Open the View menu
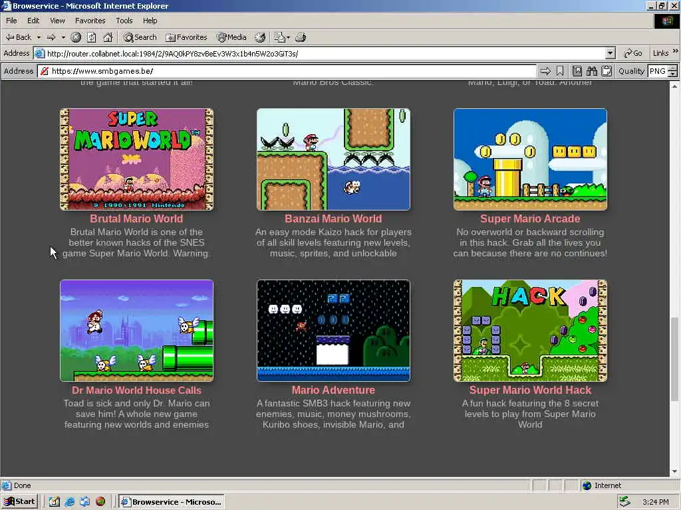Screen dimensions: 681x510 pyautogui.click(x=57, y=21)
